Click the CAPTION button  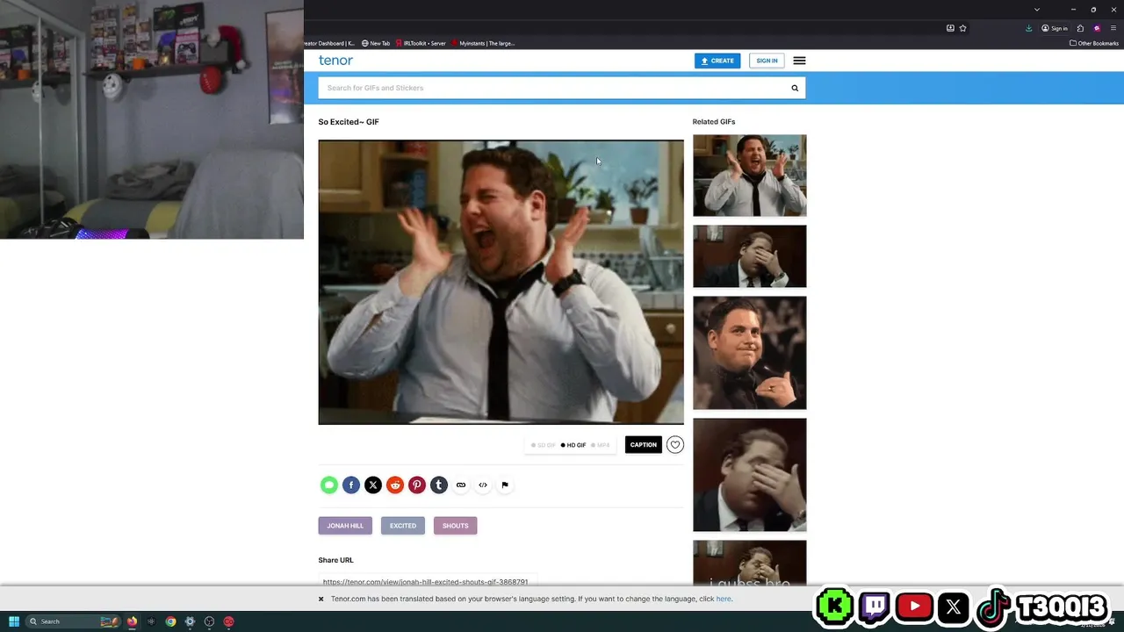coord(643,445)
